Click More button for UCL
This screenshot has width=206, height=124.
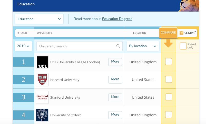(115, 62)
